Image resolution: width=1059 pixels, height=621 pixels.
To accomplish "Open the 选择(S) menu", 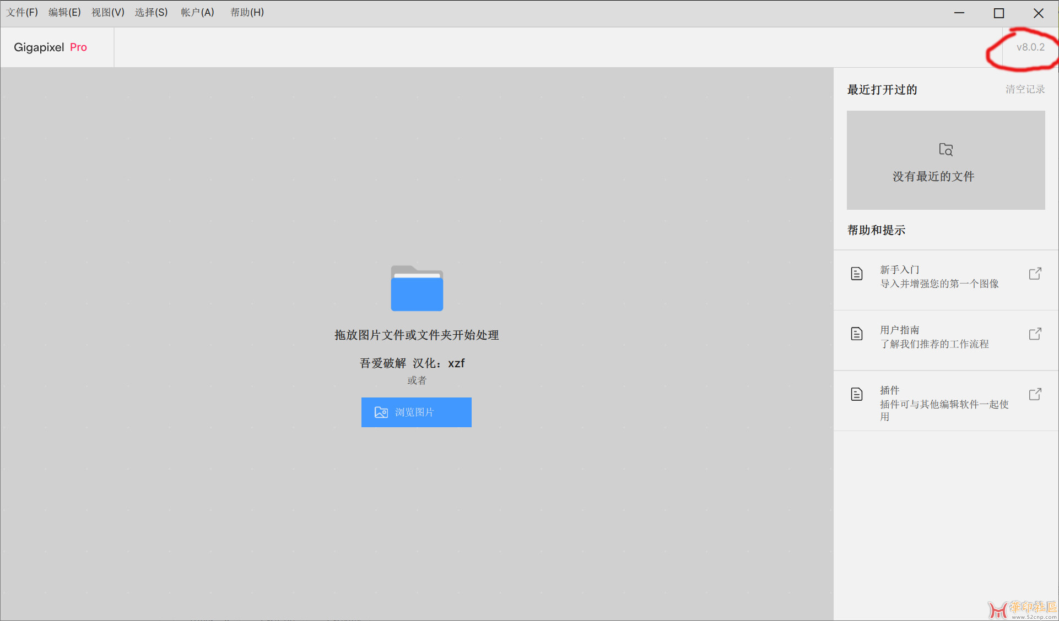I will point(151,12).
